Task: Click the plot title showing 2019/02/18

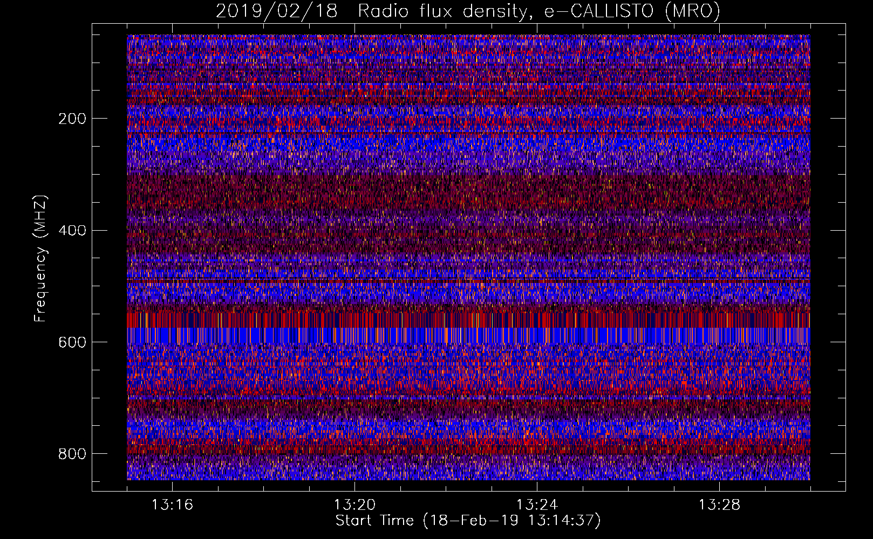Action: [x=468, y=11]
